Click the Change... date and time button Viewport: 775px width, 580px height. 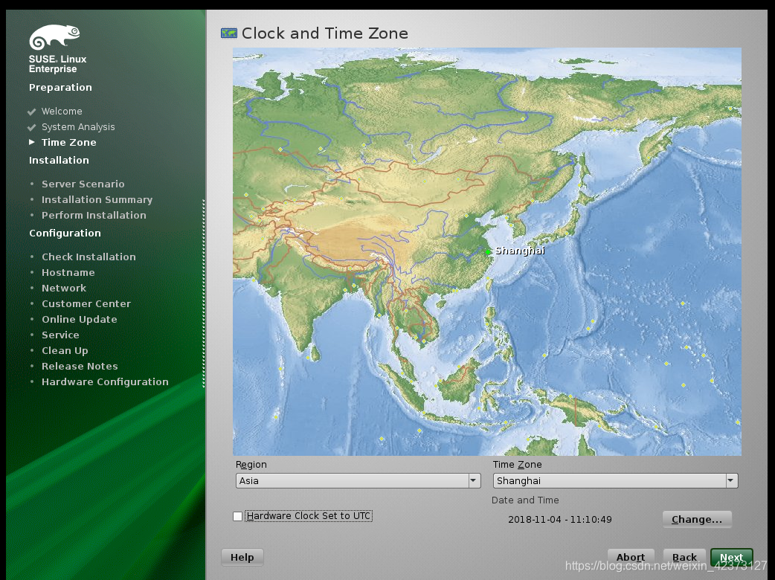click(697, 519)
